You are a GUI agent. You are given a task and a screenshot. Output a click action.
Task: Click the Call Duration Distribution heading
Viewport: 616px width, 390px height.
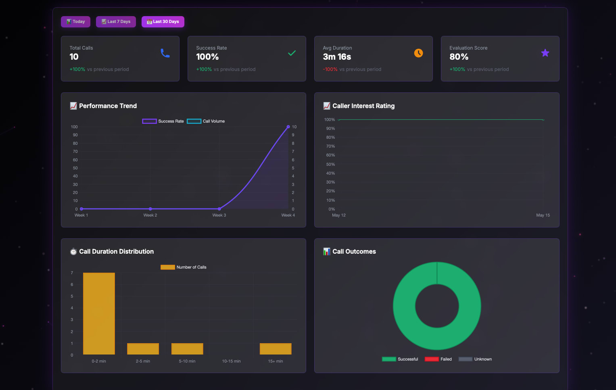pyautogui.click(x=116, y=252)
